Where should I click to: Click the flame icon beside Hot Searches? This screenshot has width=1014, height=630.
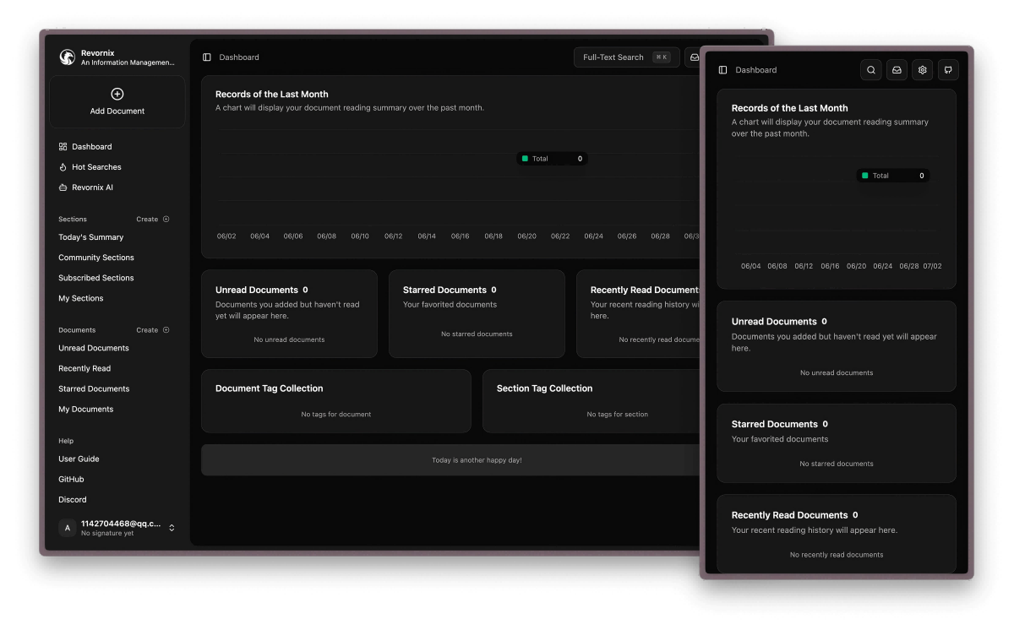click(x=63, y=167)
